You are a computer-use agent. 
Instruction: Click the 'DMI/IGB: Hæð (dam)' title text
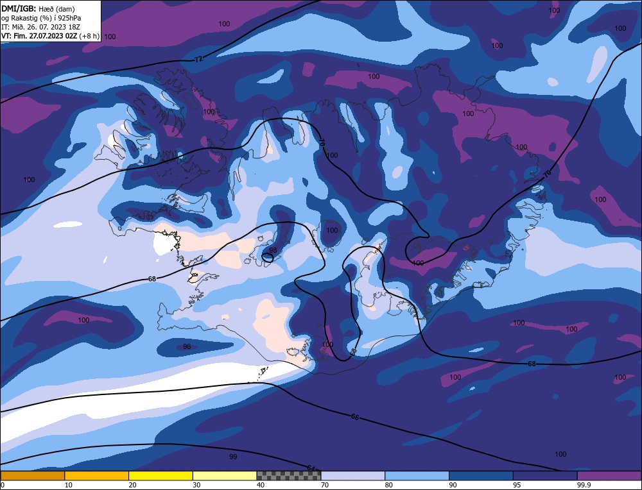(x=38, y=8)
